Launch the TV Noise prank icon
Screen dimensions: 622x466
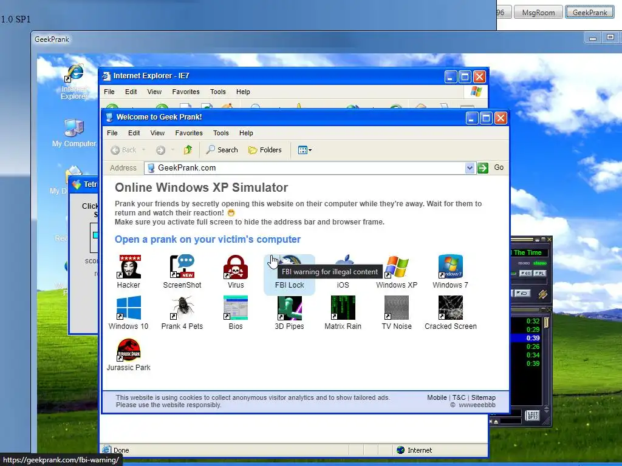(x=397, y=312)
